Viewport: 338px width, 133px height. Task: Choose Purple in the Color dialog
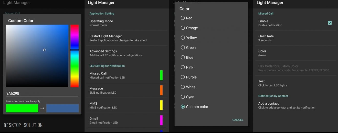(x=183, y=77)
